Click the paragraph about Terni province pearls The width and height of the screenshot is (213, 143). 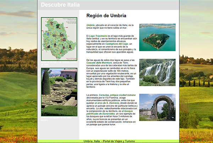coord(112,73)
